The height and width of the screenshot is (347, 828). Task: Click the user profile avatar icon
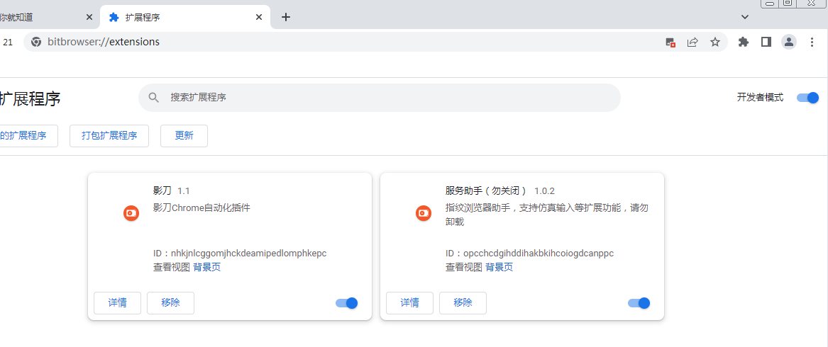click(x=789, y=42)
